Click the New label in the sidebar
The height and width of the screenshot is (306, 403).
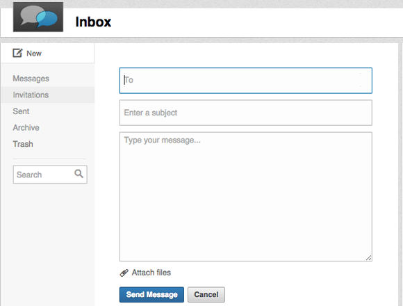34,54
